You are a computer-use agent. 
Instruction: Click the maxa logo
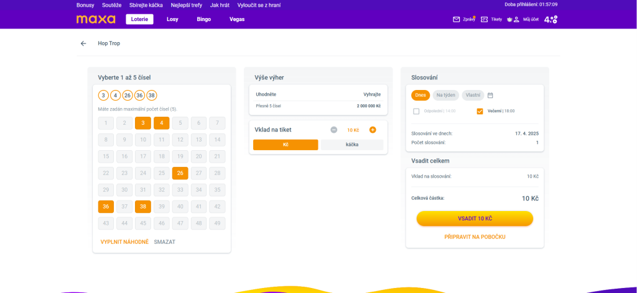pyautogui.click(x=96, y=19)
